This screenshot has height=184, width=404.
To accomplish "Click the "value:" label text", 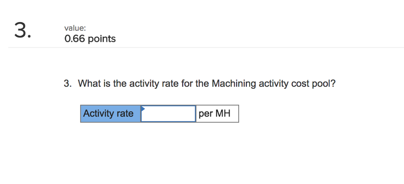I will 75,28.
